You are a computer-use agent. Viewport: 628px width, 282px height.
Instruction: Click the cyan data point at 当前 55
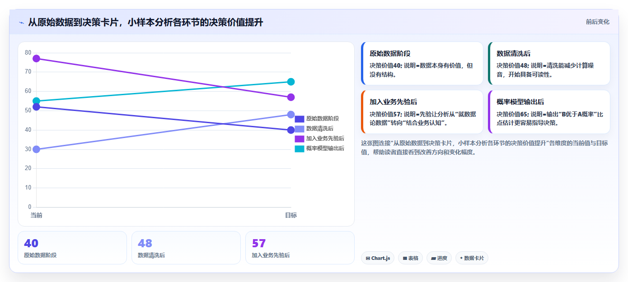tap(37, 101)
